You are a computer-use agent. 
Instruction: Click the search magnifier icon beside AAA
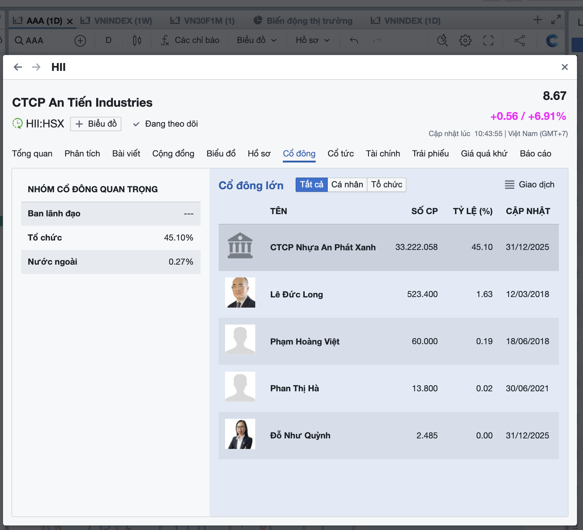point(19,40)
